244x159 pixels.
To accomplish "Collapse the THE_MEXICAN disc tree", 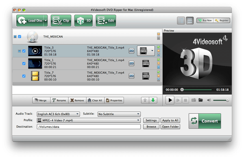I will click(x=15, y=37).
